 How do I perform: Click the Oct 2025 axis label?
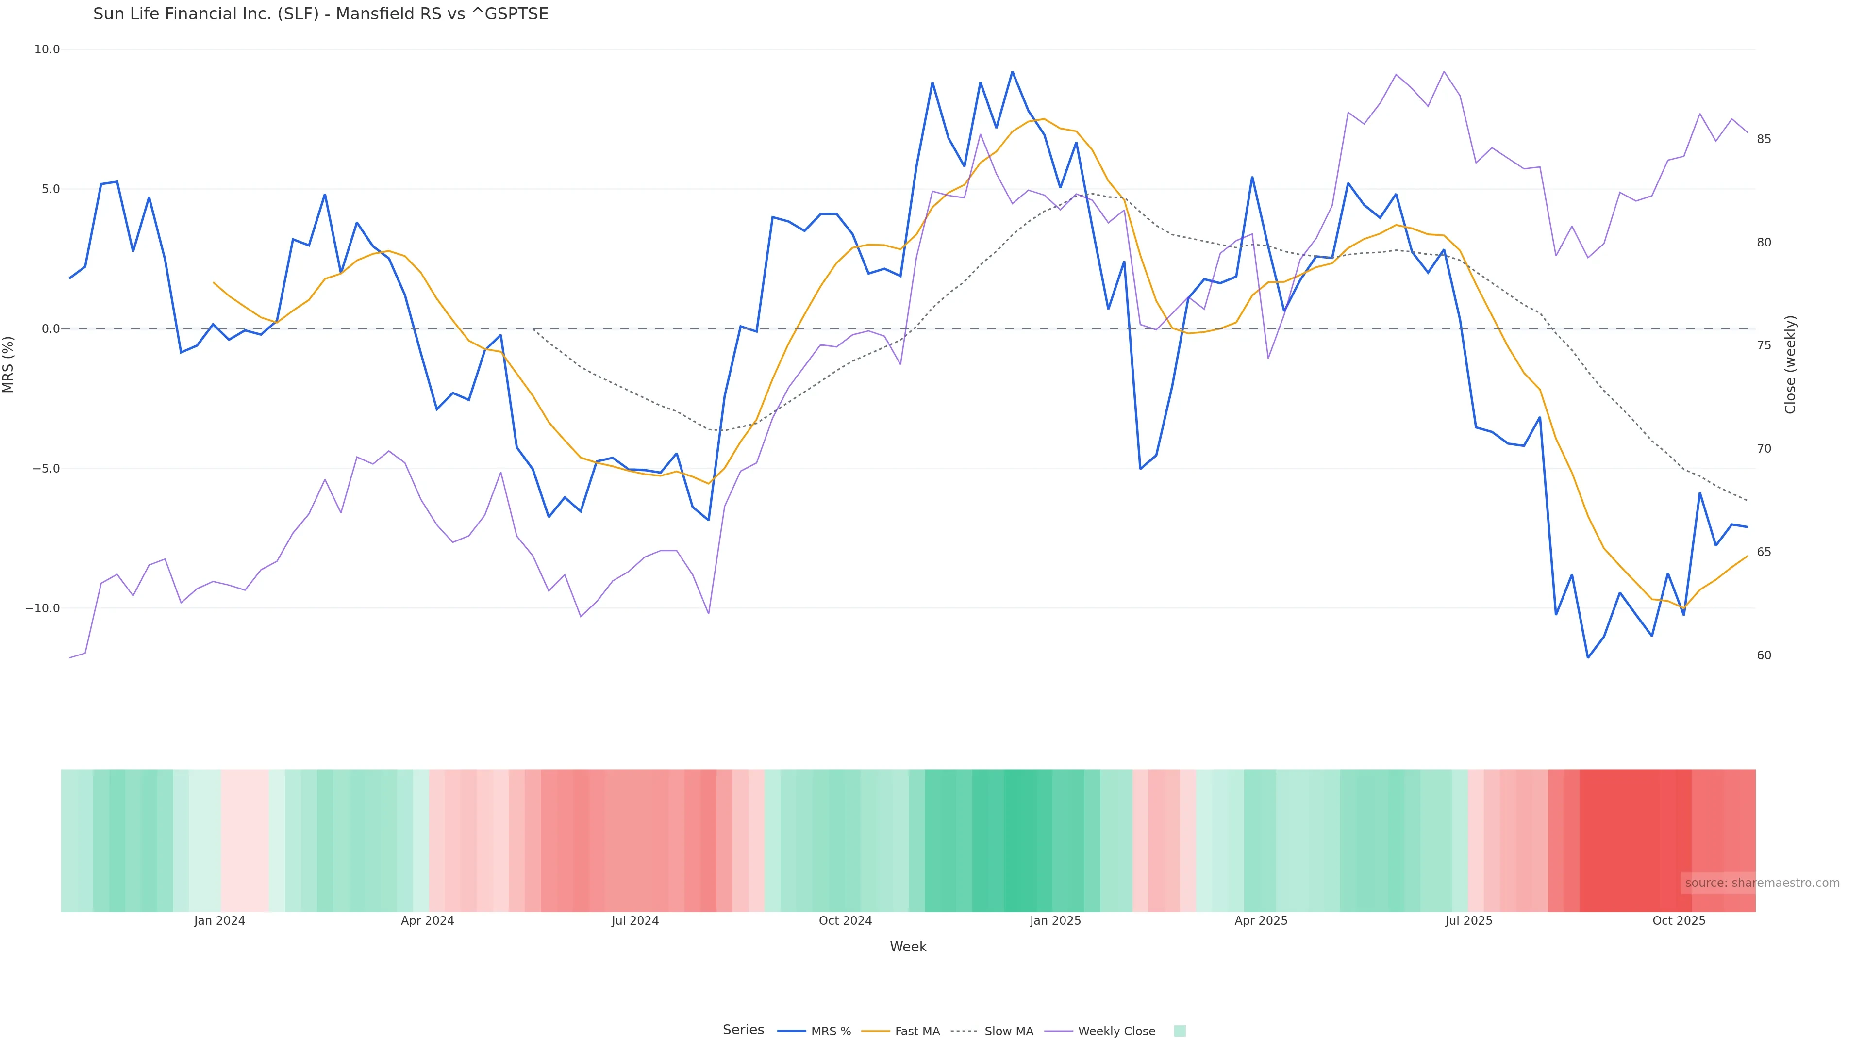1679,921
